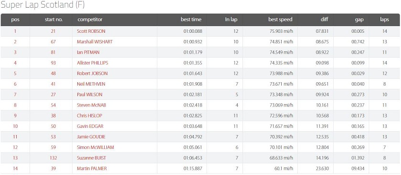Click the diff column header
Image resolution: width=401 pixels, height=175 pixels.
point(324,19)
